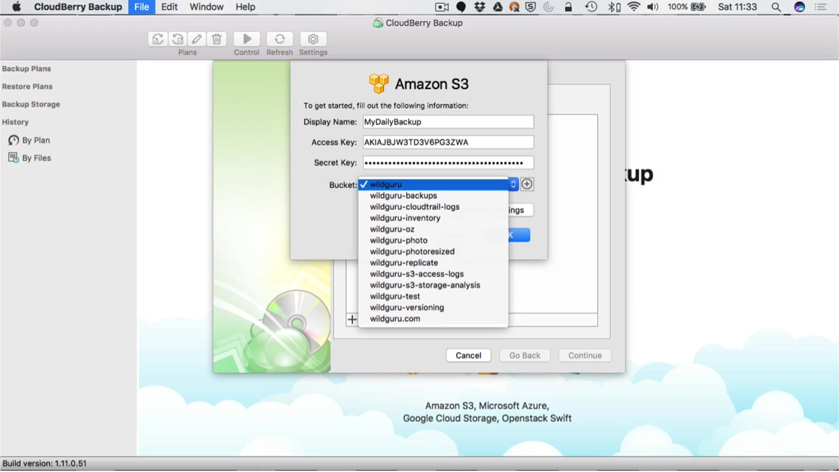Open Spotlight search magnifier icon
This screenshot has width=839, height=472.
(776, 7)
